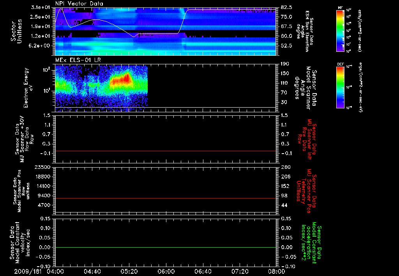The image size is (399, 276).
Task: Click the 260 telemetry tick value
Action: click(x=286, y=167)
